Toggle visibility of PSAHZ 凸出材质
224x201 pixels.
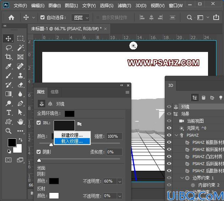169,156
